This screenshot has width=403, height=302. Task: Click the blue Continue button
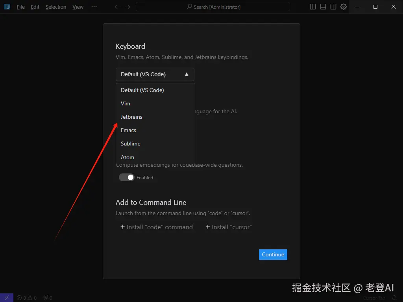[273, 254]
